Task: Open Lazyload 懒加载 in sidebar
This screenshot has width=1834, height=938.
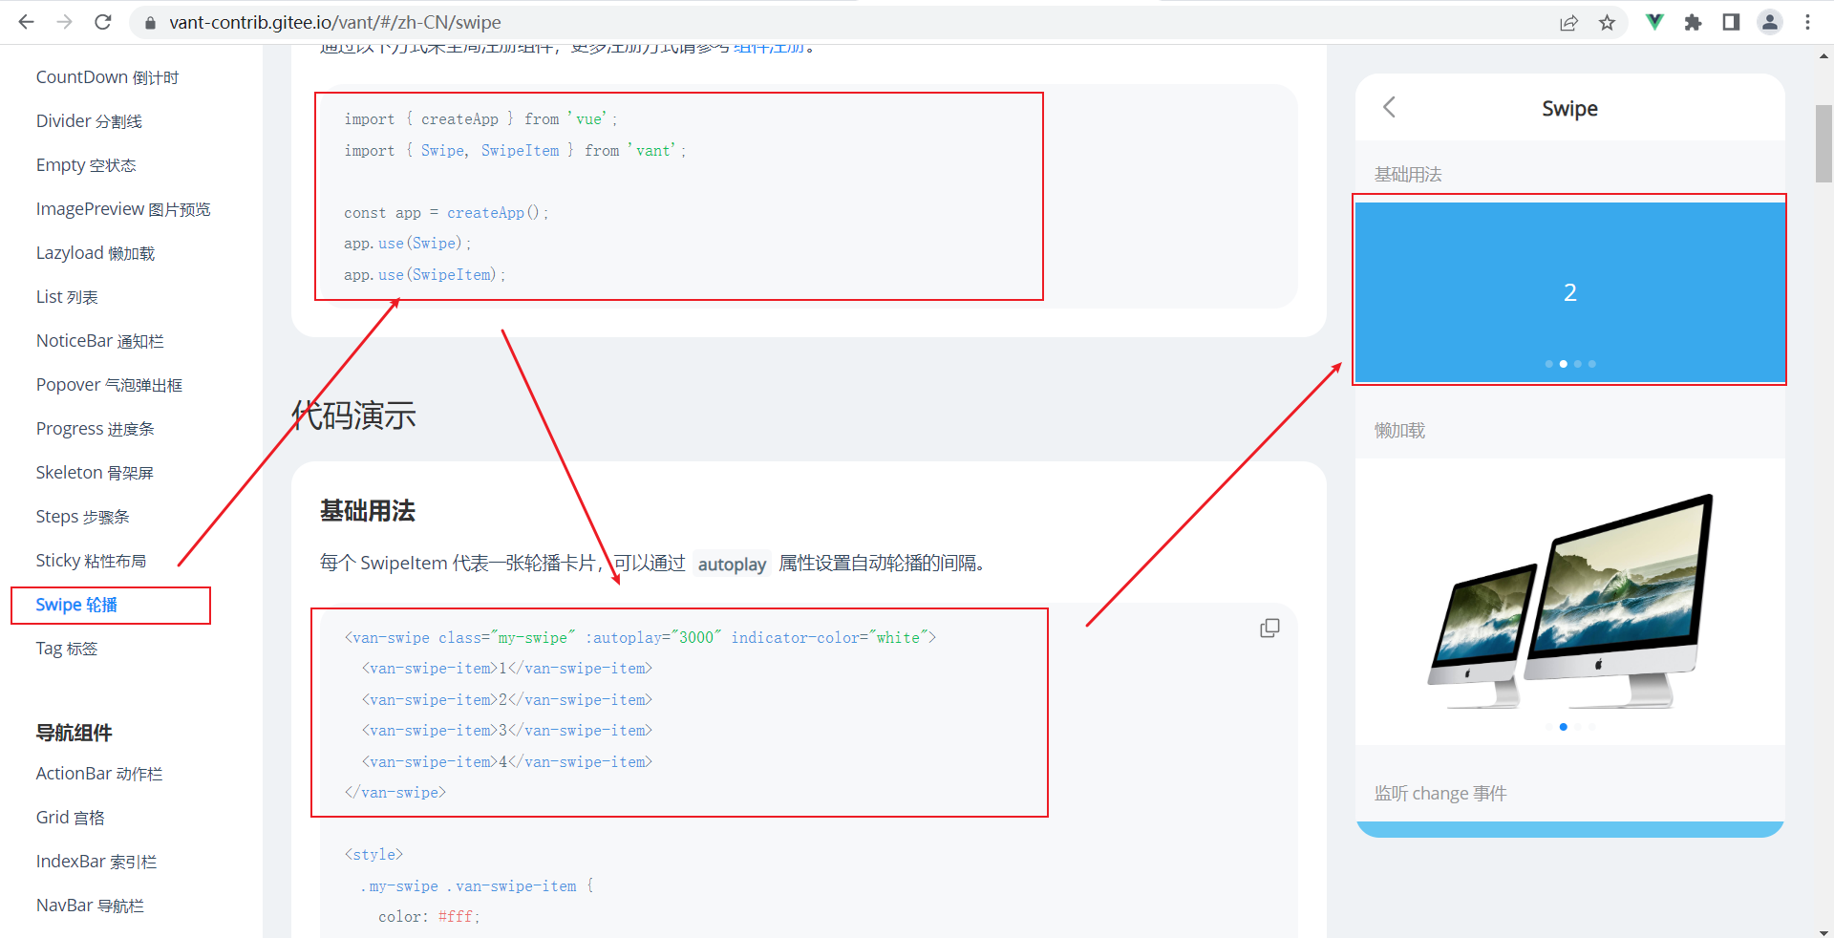Action: [96, 253]
